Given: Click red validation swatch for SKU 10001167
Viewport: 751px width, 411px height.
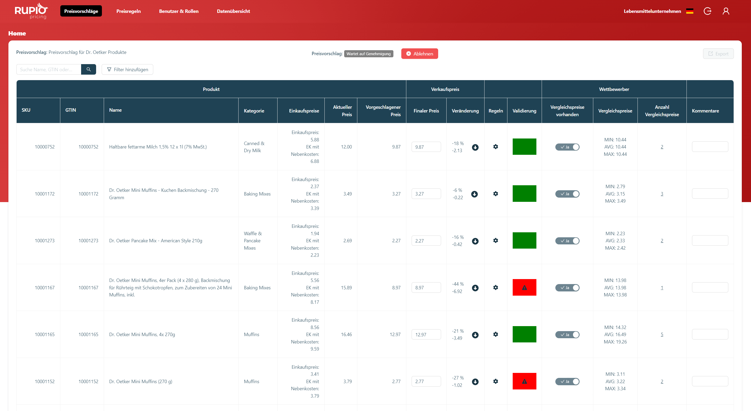Looking at the screenshot, I should point(524,287).
